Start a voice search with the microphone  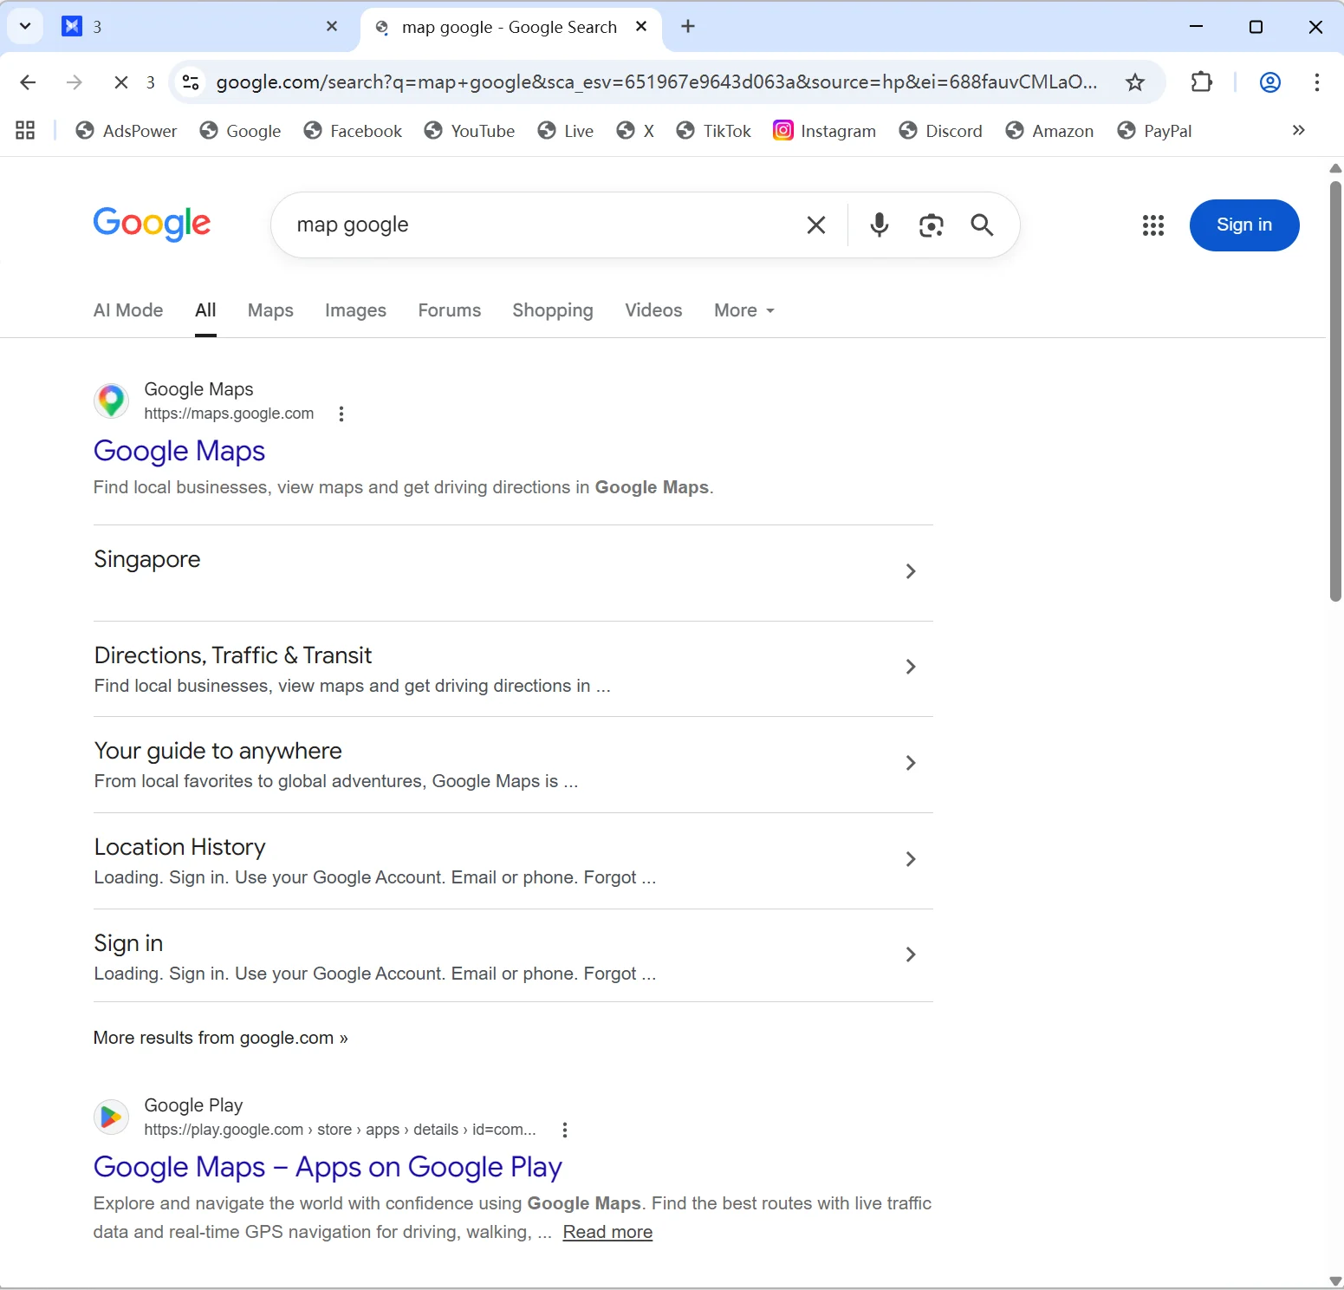point(879,225)
